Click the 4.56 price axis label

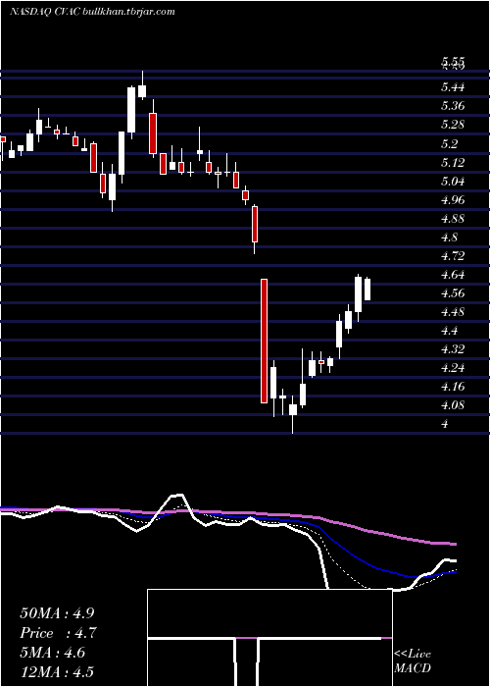pos(453,293)
